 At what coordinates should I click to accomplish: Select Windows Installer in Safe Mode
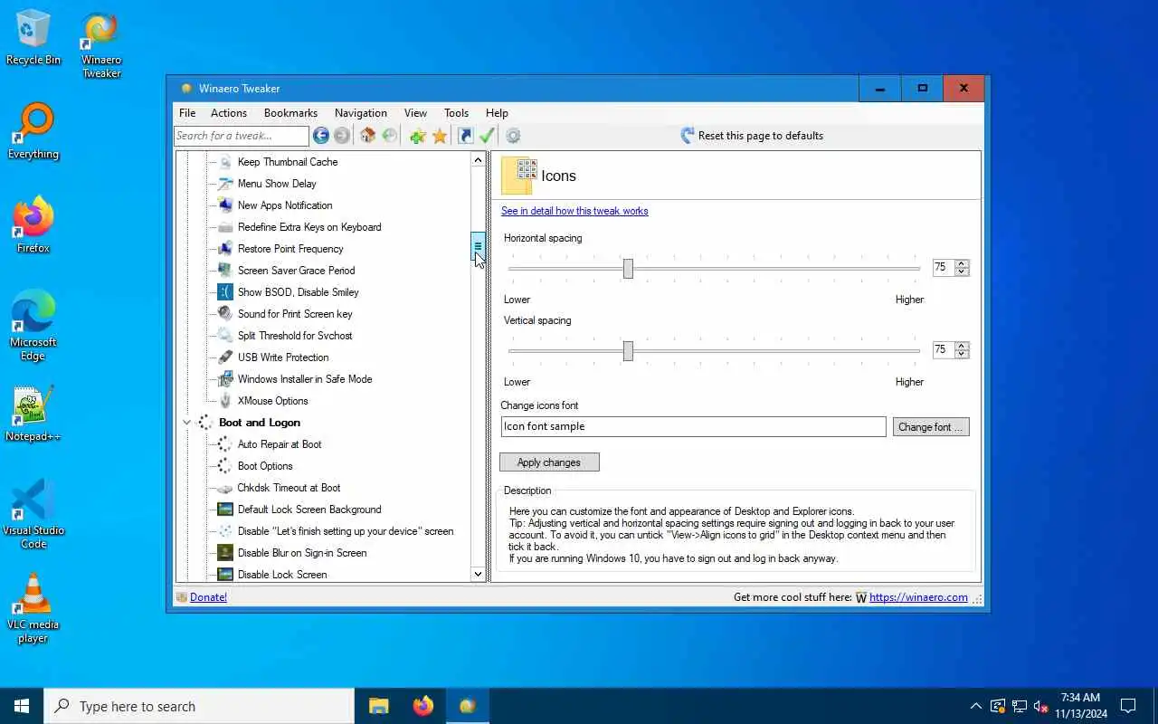[305, 379]
